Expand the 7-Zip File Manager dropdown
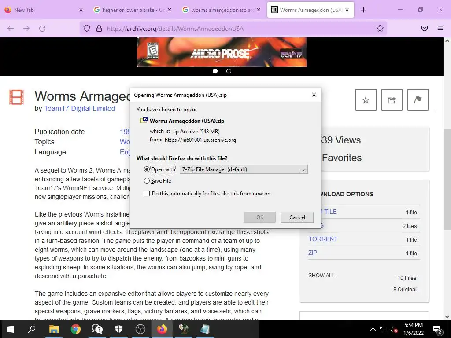Image resolution: width=451 pixels, height=338 pixels. [x=243, y=169]
